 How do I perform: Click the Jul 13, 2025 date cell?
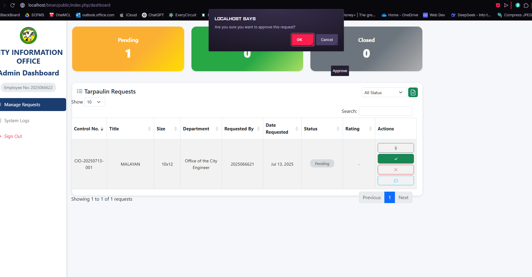click(282, 164)
